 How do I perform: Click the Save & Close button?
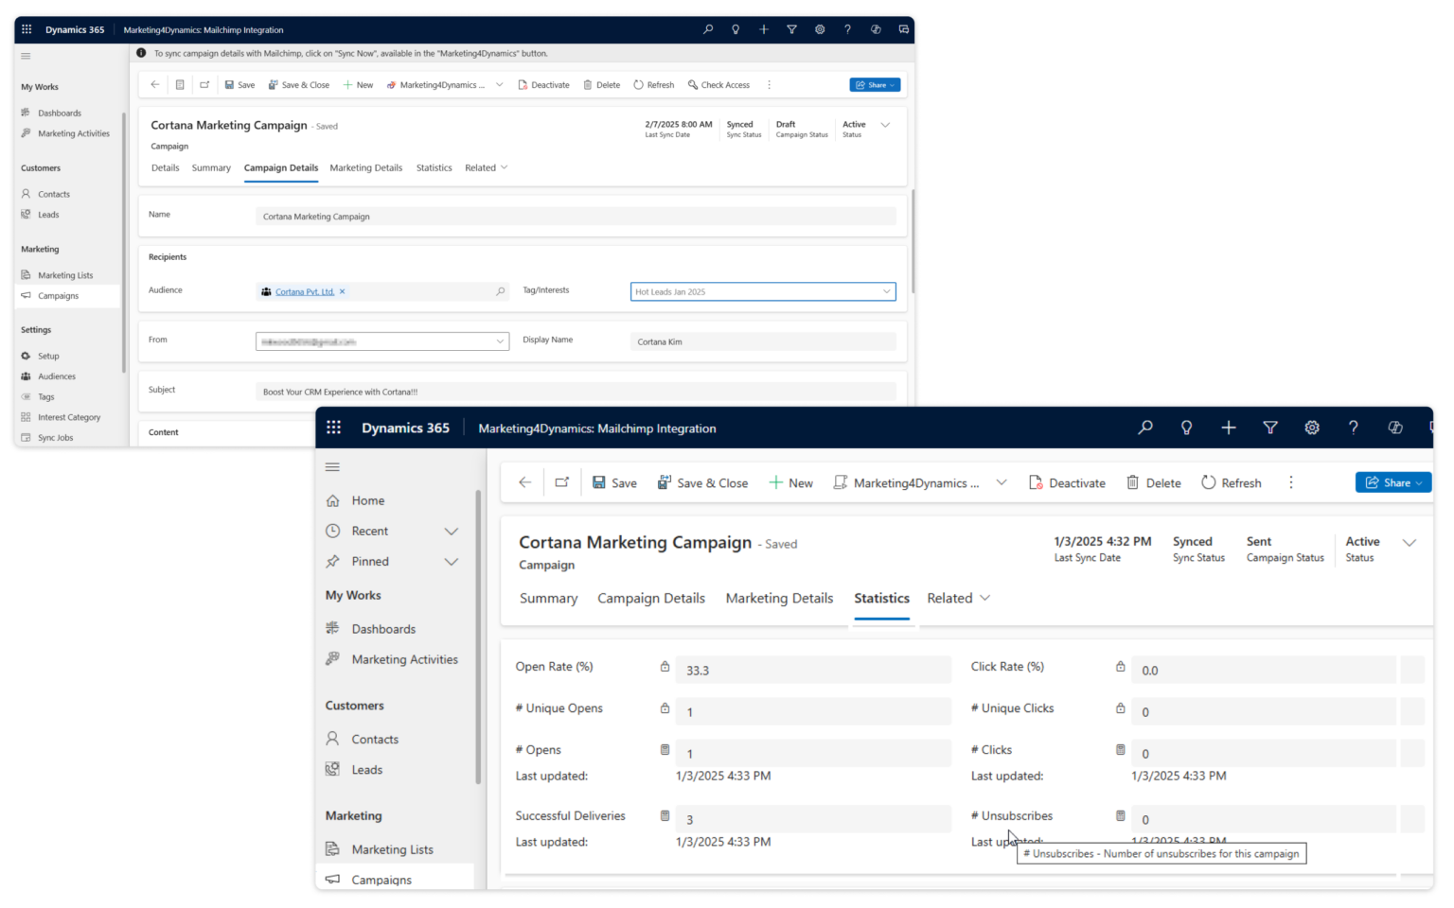[x=702, y=482]
